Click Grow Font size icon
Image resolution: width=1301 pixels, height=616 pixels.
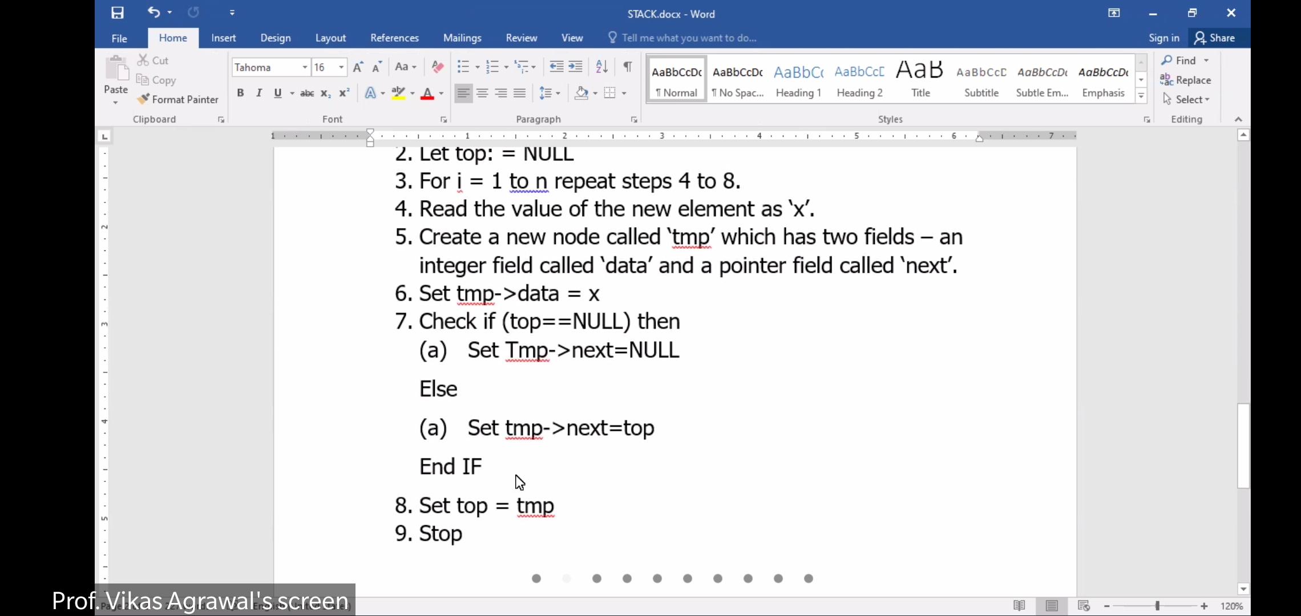pyautogui.click(x=358, y=67)
